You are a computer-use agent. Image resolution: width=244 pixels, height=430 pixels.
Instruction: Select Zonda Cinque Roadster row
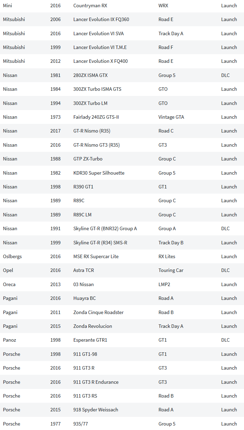tap(122, 312)
